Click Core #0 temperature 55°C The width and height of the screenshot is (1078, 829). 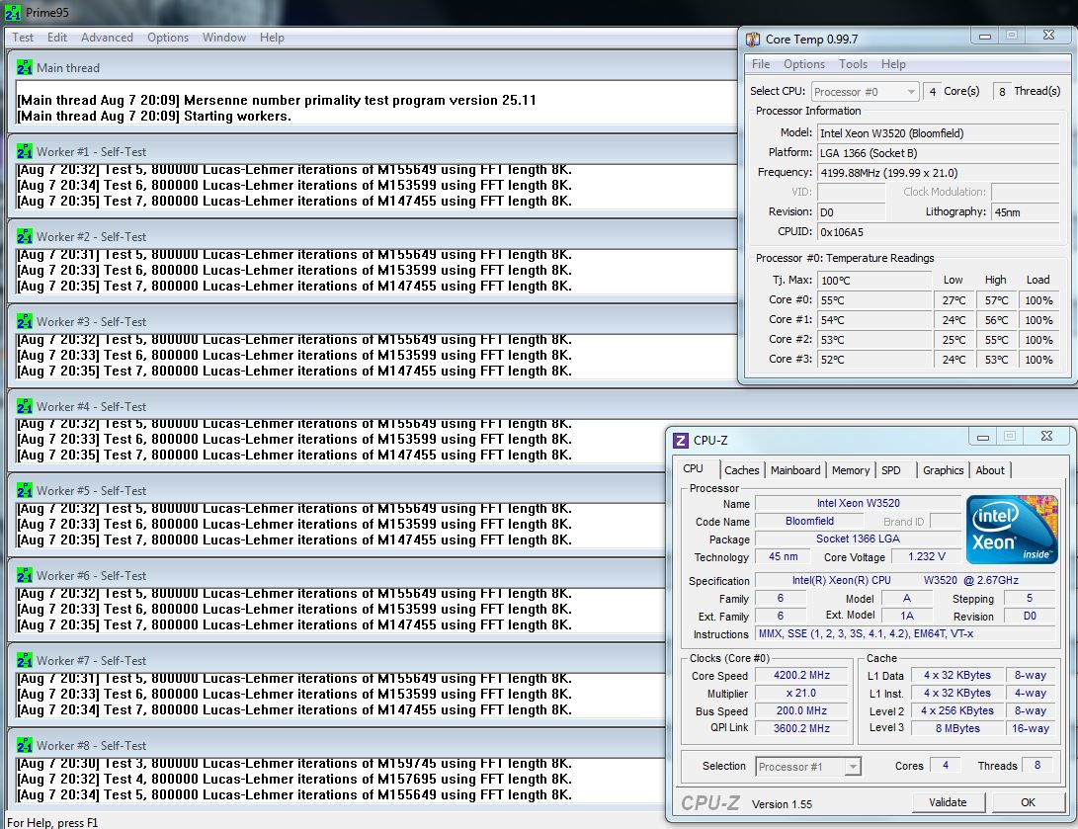(x=873, y=300)
